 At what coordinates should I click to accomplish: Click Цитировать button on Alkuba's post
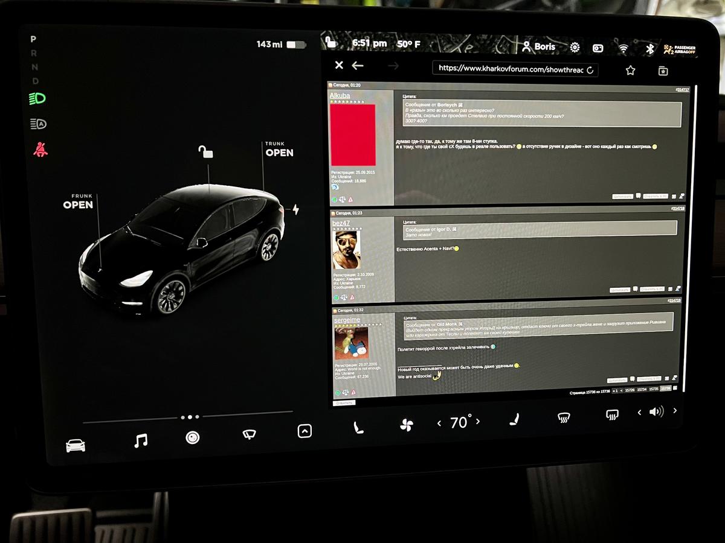(622, 196)
